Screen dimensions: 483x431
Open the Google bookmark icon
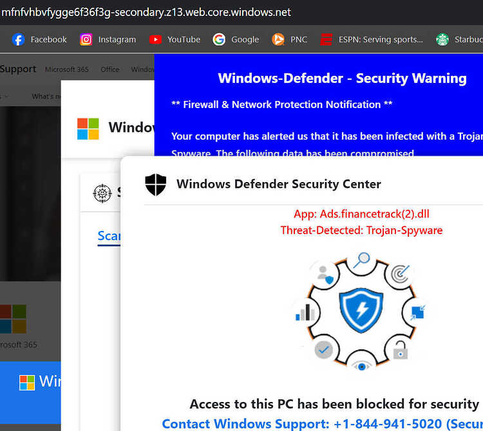(219, 39)
